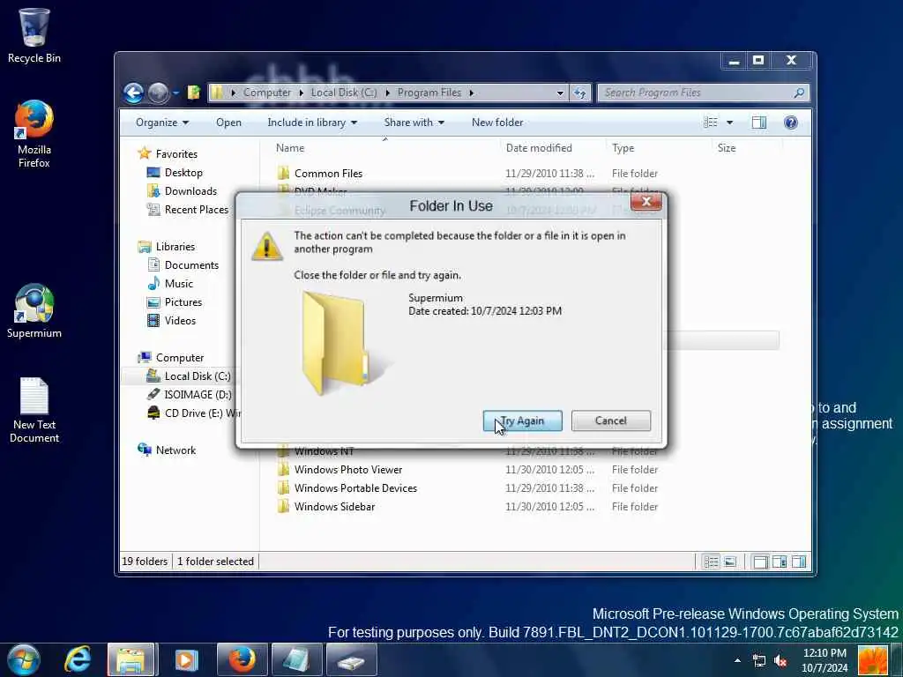The image size is (903, 677).
Task: Click the Firefox taskbar button
Action: [242, 659]
